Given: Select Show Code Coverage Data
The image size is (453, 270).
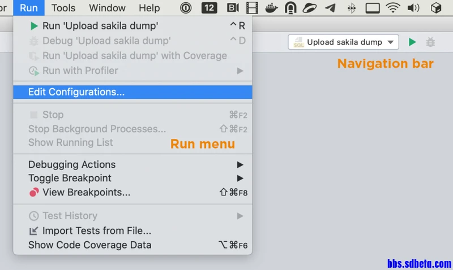Looking at the screenshot, I should coord(133,245).
